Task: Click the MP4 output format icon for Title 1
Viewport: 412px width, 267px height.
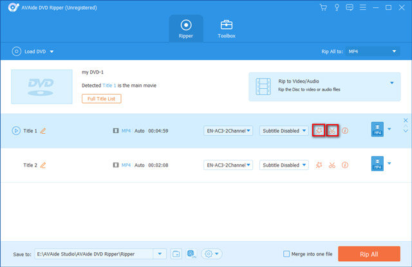Action: tap(377, 129)
